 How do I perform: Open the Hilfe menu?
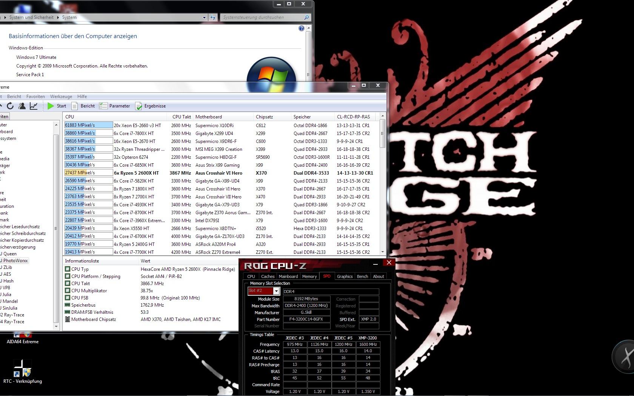tap(82, 97)
